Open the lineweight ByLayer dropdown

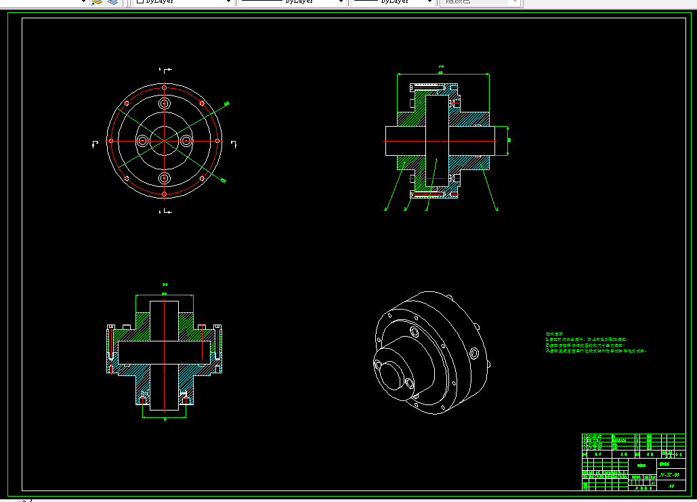(x=393, y=2)
